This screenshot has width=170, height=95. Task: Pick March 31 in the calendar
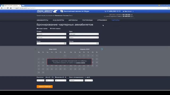(43, 72)
